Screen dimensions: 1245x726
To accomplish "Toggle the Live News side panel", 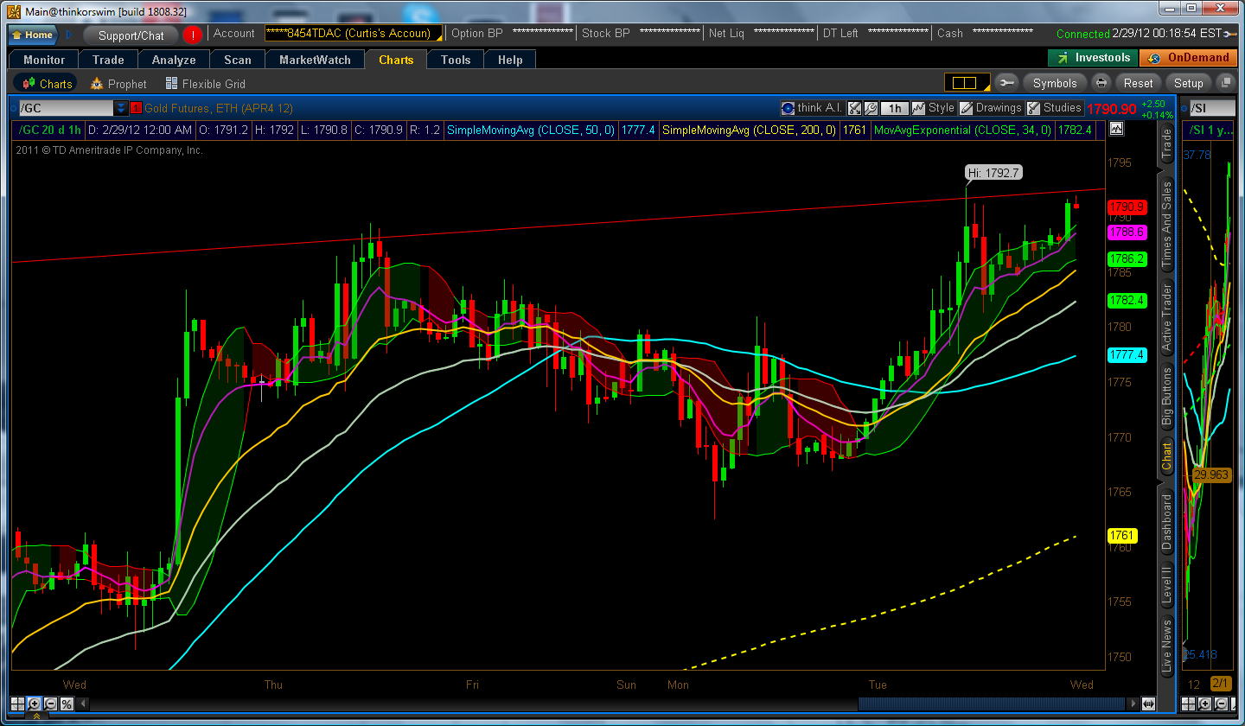I will [1166, 645].
